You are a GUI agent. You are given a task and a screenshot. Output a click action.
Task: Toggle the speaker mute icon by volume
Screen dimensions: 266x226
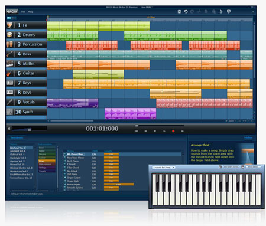click(x=9, y=129)
